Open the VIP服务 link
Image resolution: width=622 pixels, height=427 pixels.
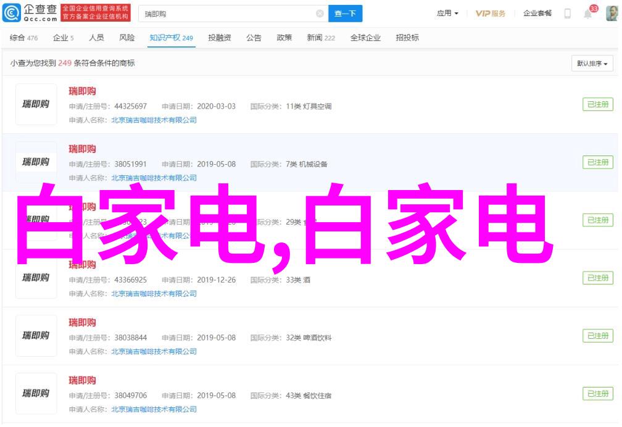491,14
